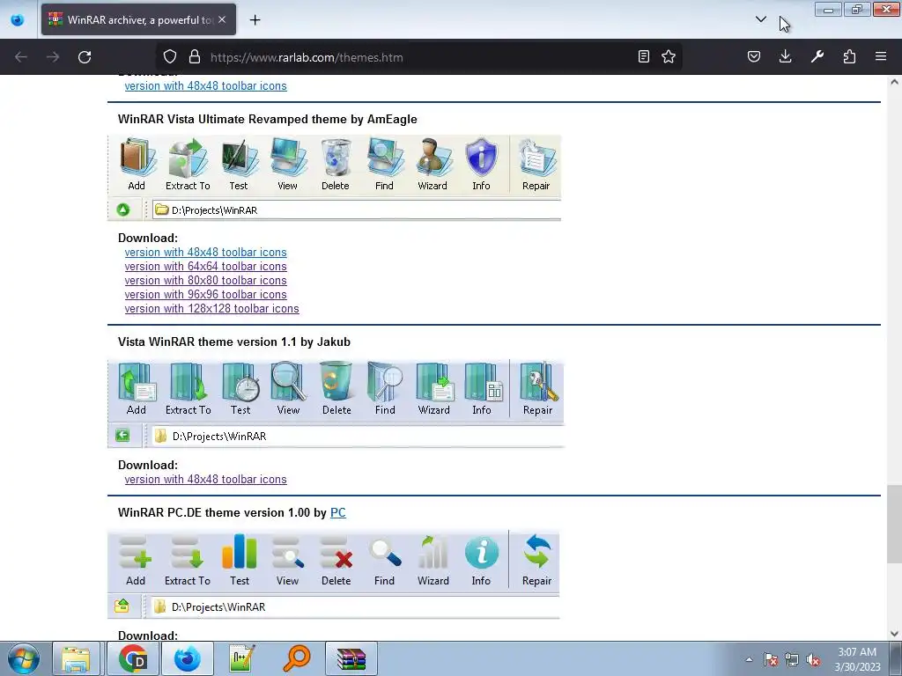The height and width of the screenshot is (676, 902).
Task: Click Test bar chart icon in PC.DE theme
Action: [240, 551]
